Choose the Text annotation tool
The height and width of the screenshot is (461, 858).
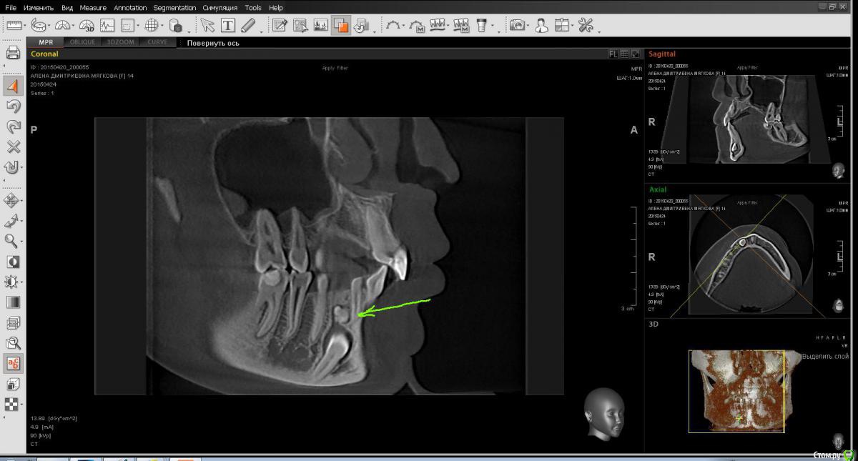click(228, 26)
